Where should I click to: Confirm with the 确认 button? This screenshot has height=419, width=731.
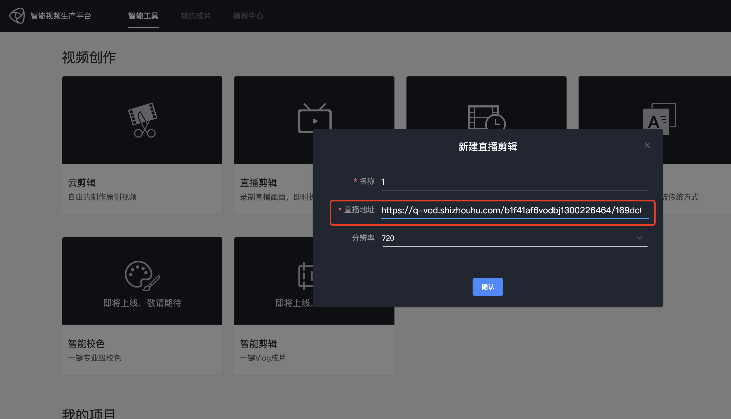[x=488, y=287]
